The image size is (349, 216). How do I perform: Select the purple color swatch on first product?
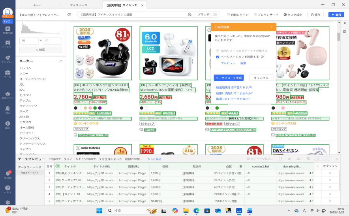coord(100,108)
